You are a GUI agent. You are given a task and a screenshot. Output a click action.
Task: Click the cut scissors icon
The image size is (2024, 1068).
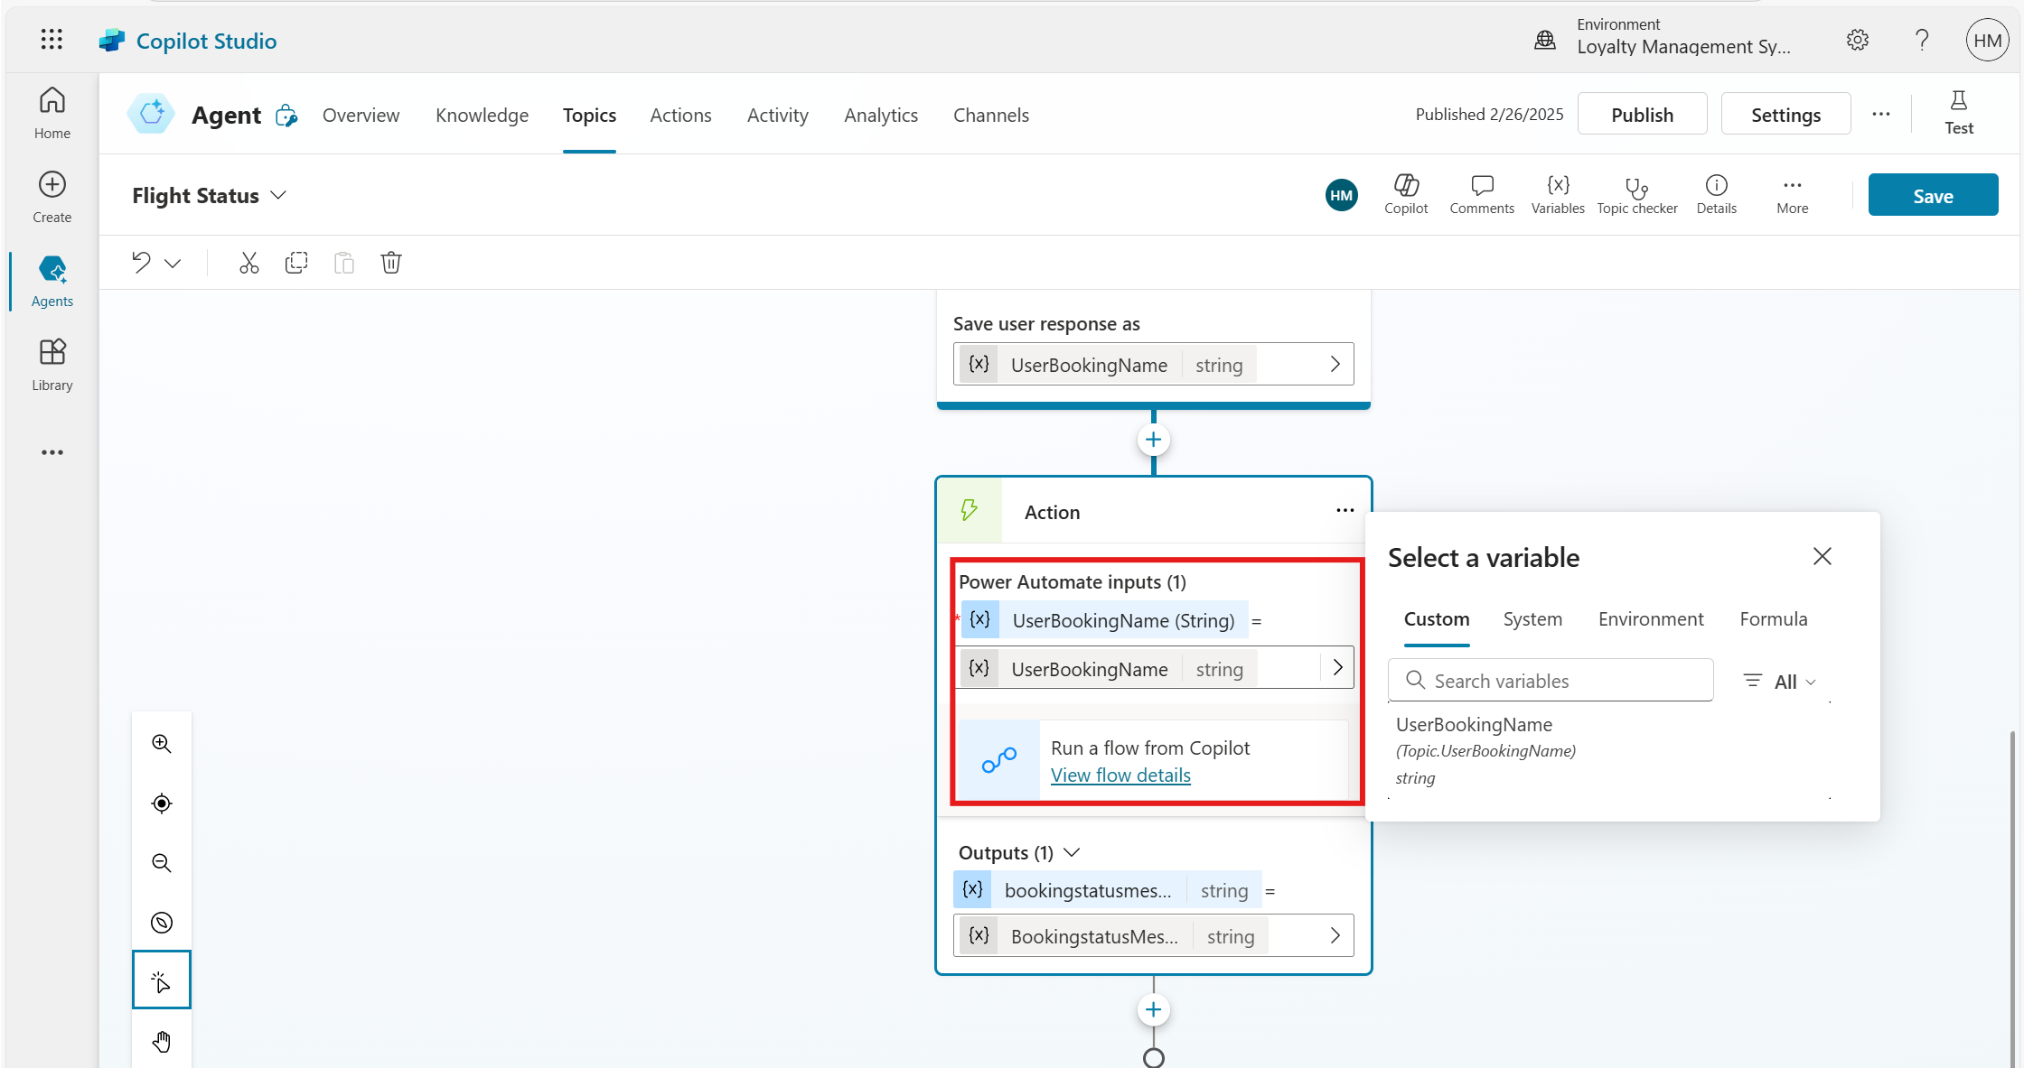pos(248,263)
